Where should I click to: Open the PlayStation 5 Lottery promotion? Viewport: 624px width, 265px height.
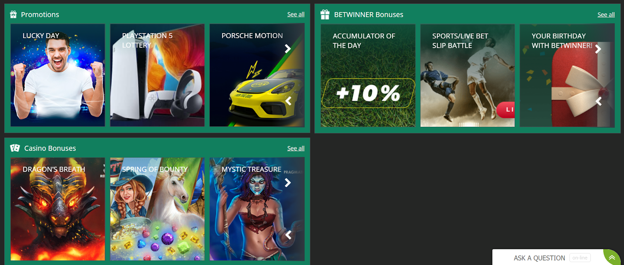(x=157, y=75)
